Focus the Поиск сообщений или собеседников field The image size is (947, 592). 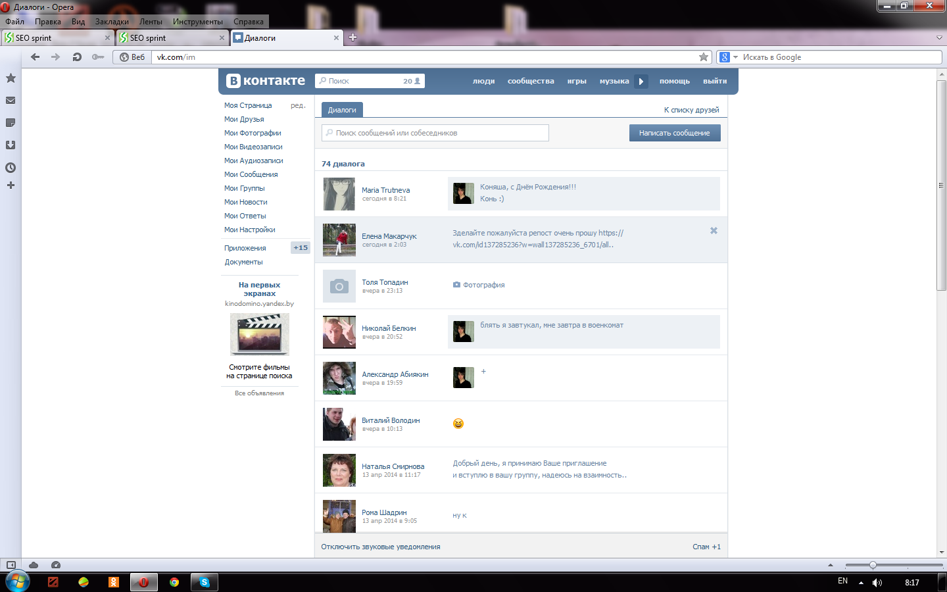[435, 133]
